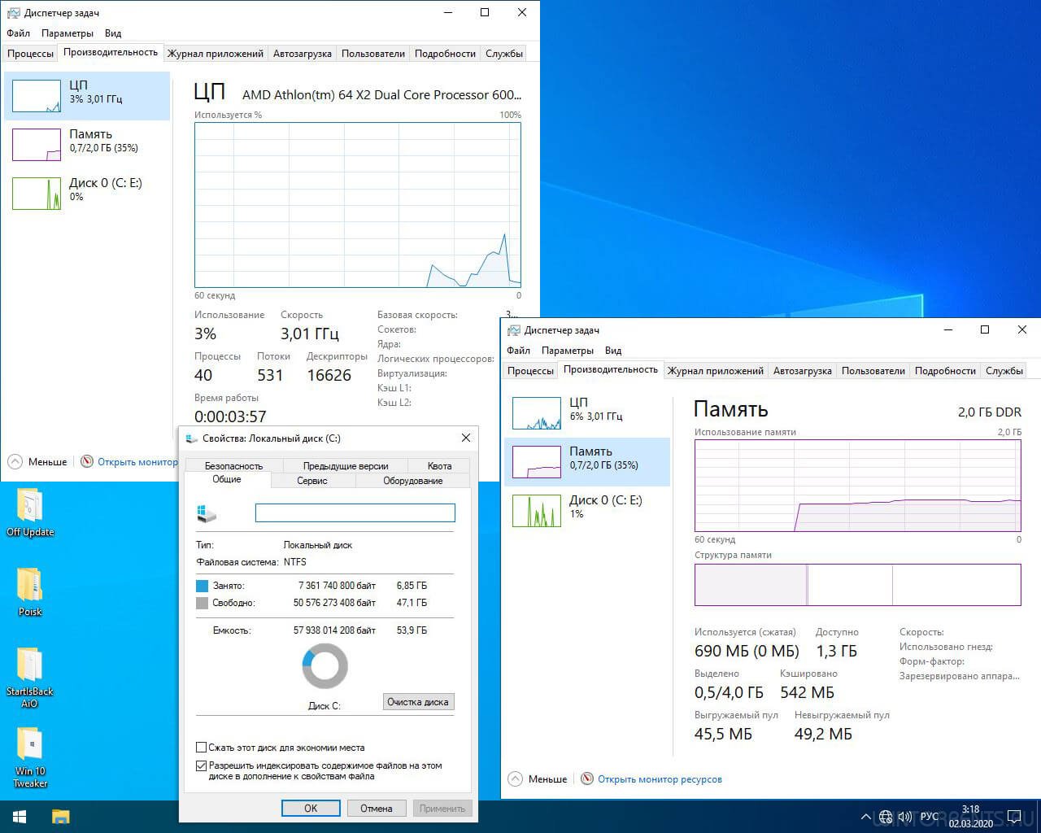Click the disk usage donut chart
Screen dimensions: 1041x833
pyautogui.click(x=324, y=666)
